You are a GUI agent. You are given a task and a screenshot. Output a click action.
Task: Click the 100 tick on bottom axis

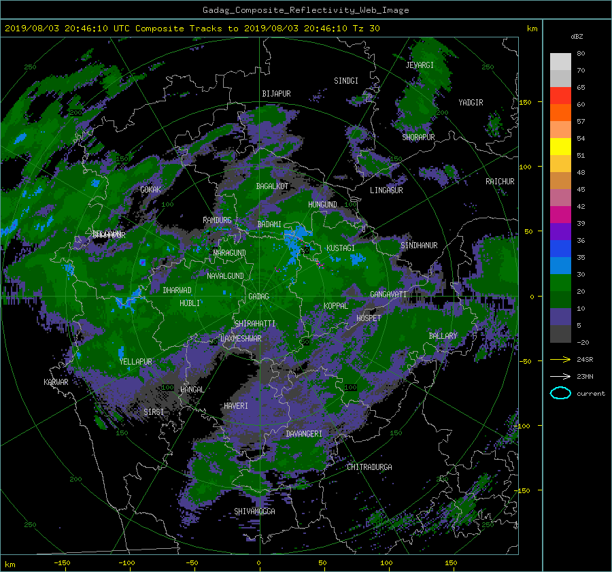tap(386, 562)
